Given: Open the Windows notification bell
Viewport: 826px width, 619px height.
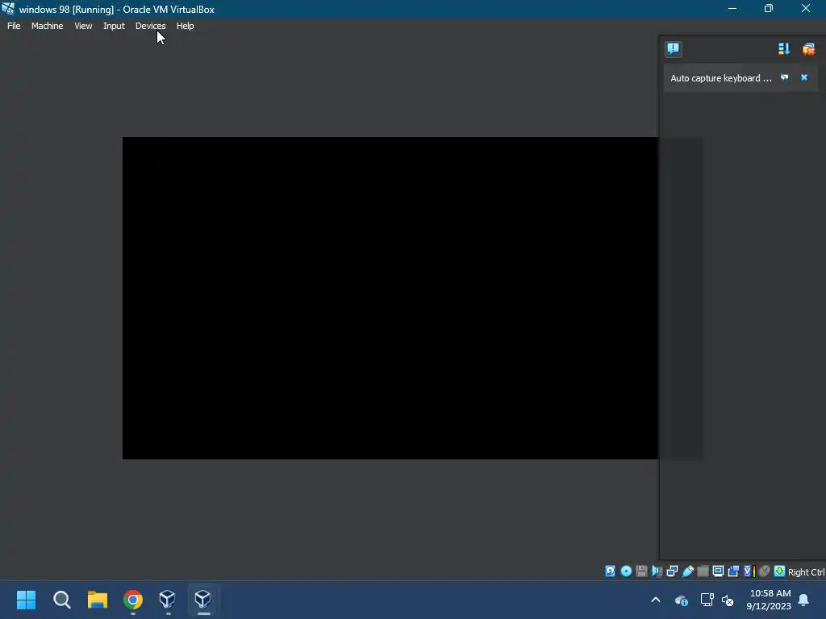Looking at the screenshot, I should click(804, 600).
